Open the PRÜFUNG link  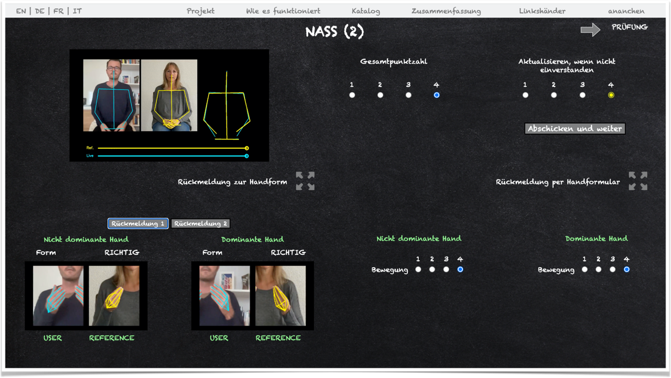[629, 27]
